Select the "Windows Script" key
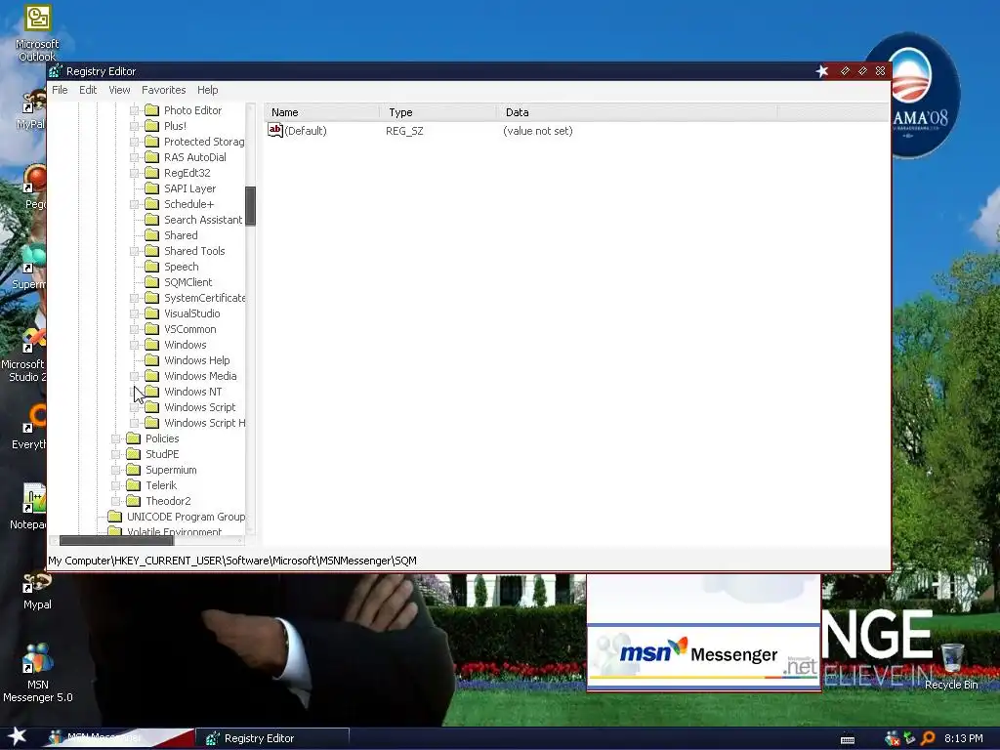This screenshot has height=750, width=1000. click(x=199, y=407)
